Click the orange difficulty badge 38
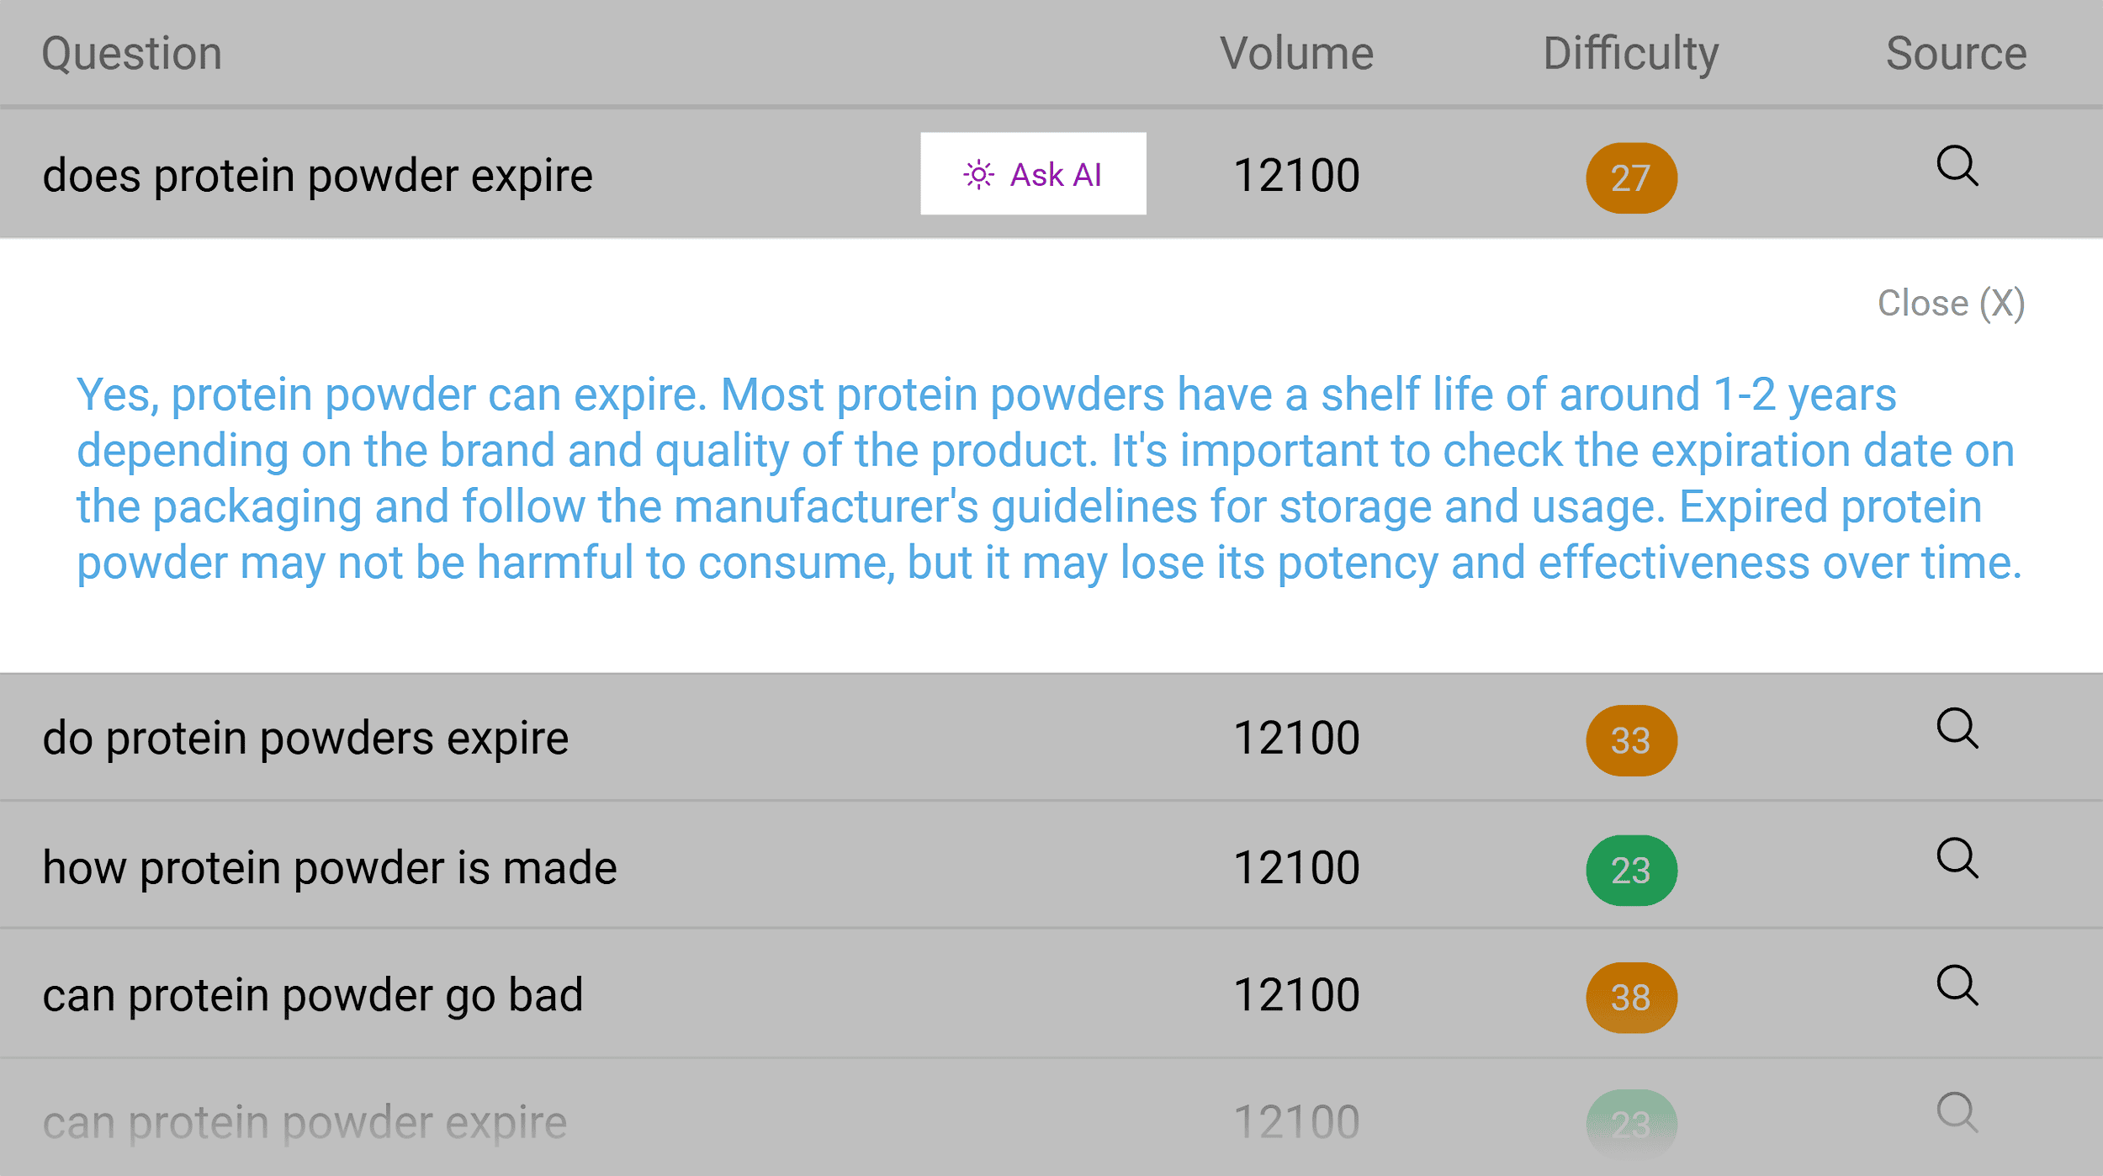This screenshot has height=1176, width=2103. [x=1631, y=998]
